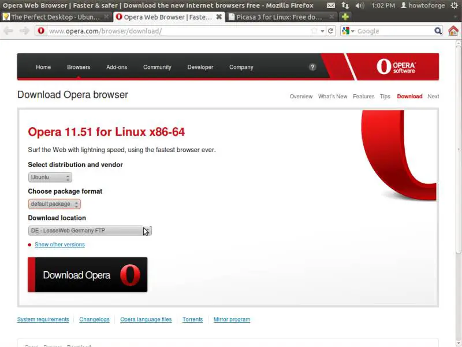462x347 pixels.
Task: Select the Download section link
Action: click(409, 97)
